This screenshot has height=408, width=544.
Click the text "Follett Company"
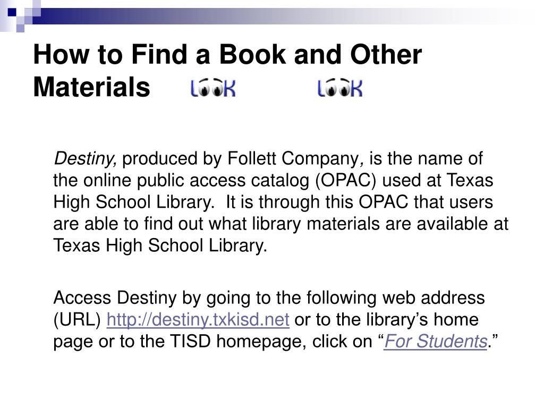tap(293, 159)
